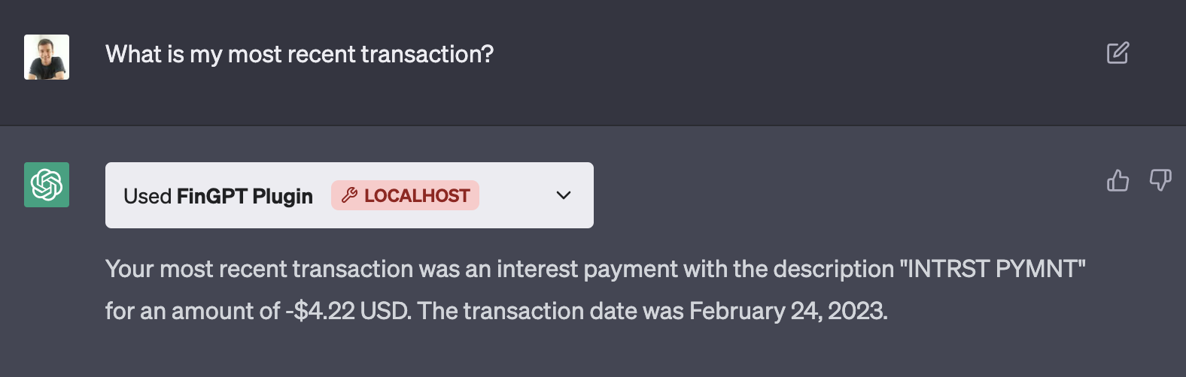Viewport: 1186px width, 377px height.
Task: Click the bold "FinGPT Plugin" label
Action: pyautogui.click(x=245, y=196)
